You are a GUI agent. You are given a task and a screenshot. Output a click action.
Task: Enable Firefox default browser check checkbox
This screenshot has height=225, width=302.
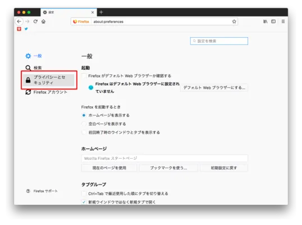point(84,76)
